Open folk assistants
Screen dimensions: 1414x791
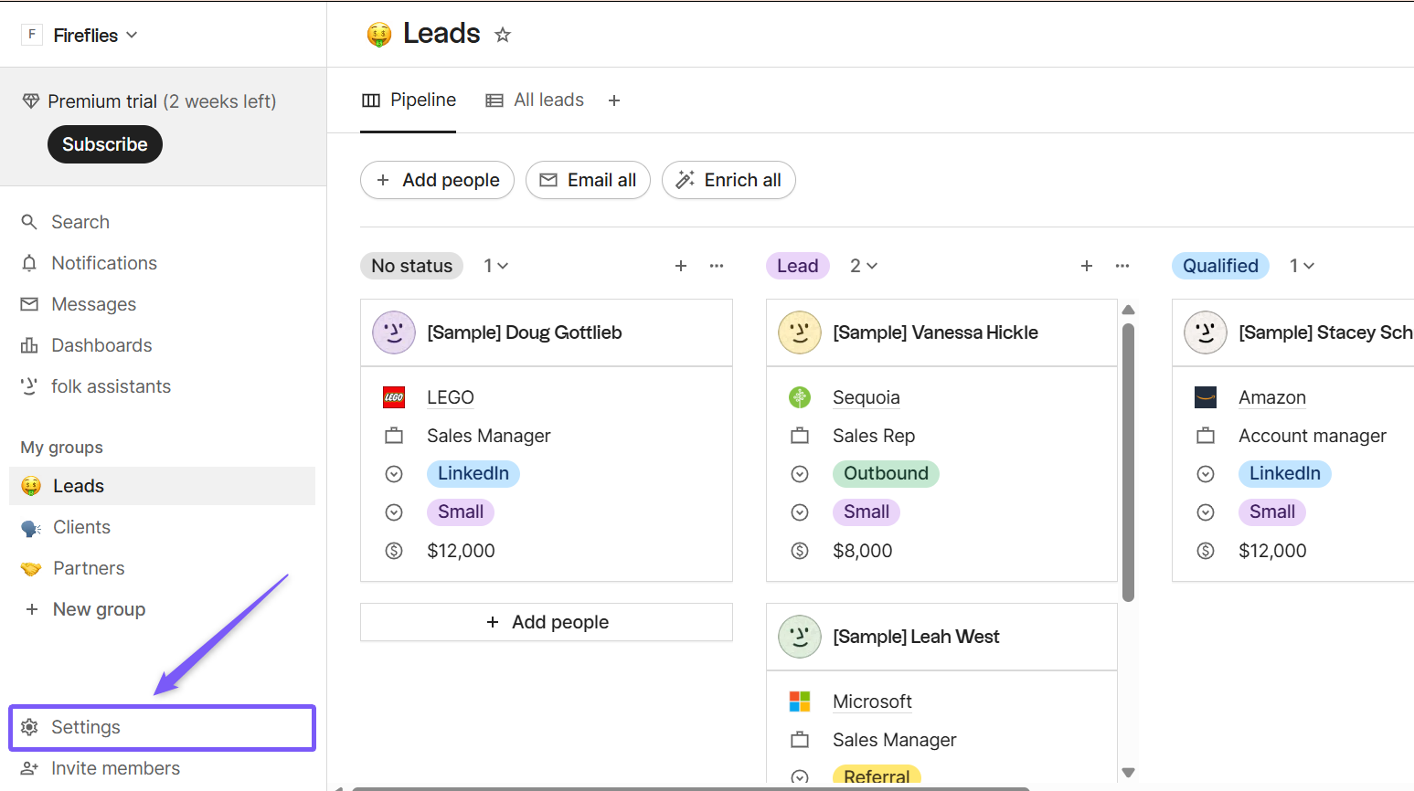click(111, 386)
